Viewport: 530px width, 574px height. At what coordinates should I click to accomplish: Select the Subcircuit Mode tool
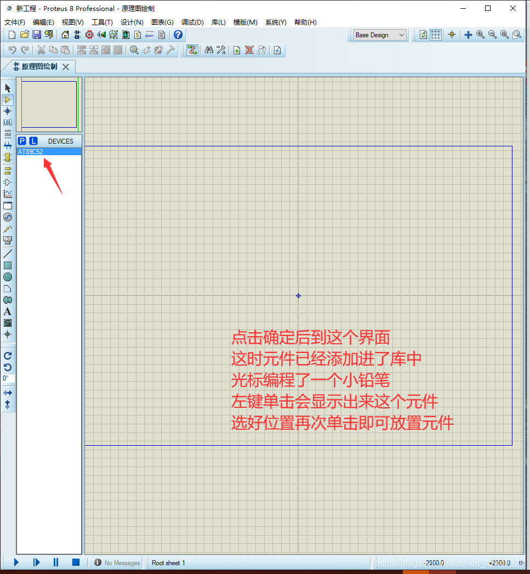(8, 157)
